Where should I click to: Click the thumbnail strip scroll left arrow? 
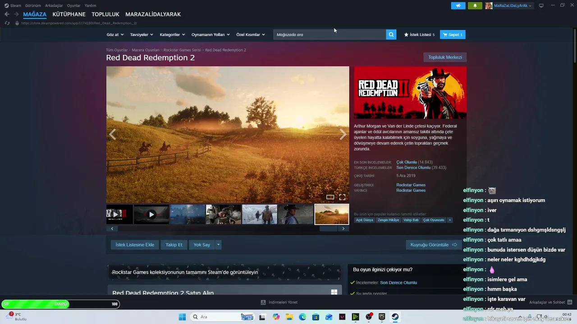112,229
